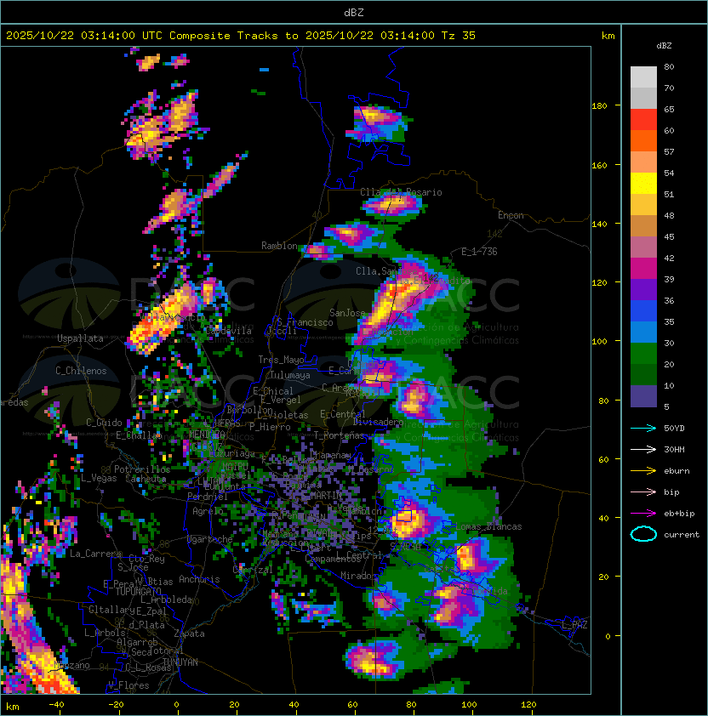Pick the light gray 70-80 dBZ swatch
The image size is (708, 716).
[643, 77]
